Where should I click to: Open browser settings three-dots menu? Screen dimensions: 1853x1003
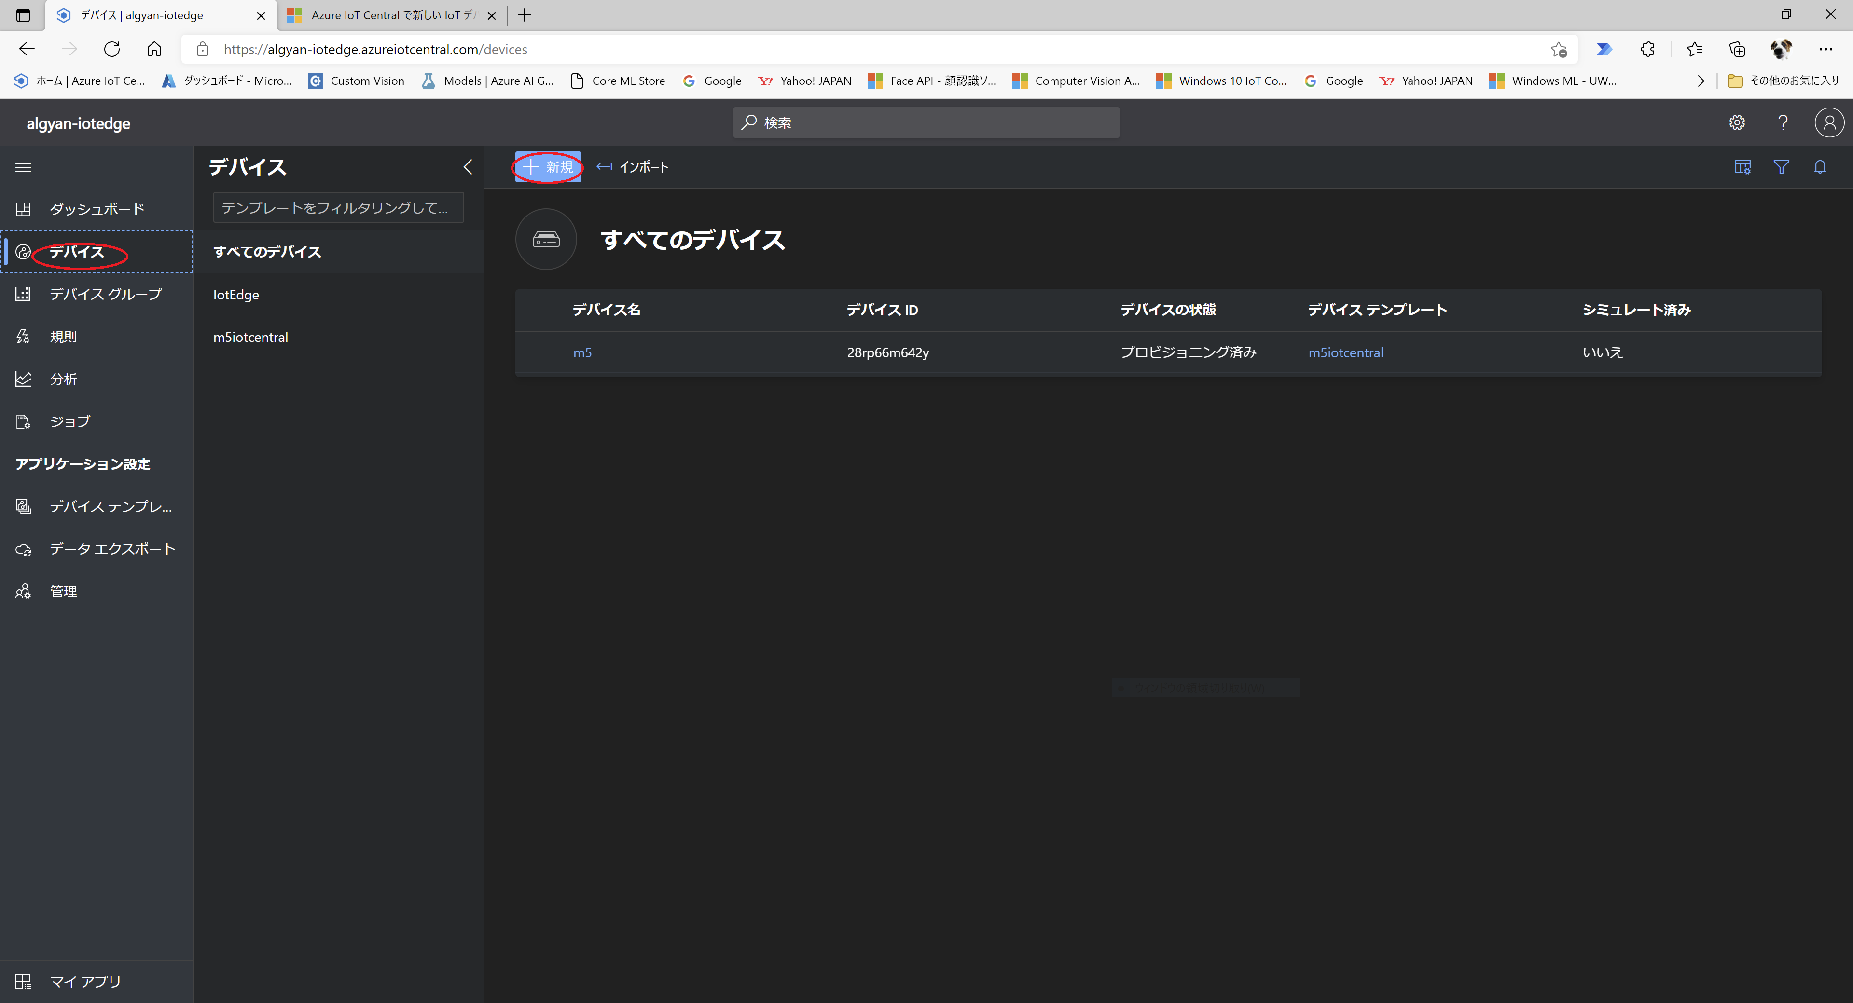(x=1825, y=49)
